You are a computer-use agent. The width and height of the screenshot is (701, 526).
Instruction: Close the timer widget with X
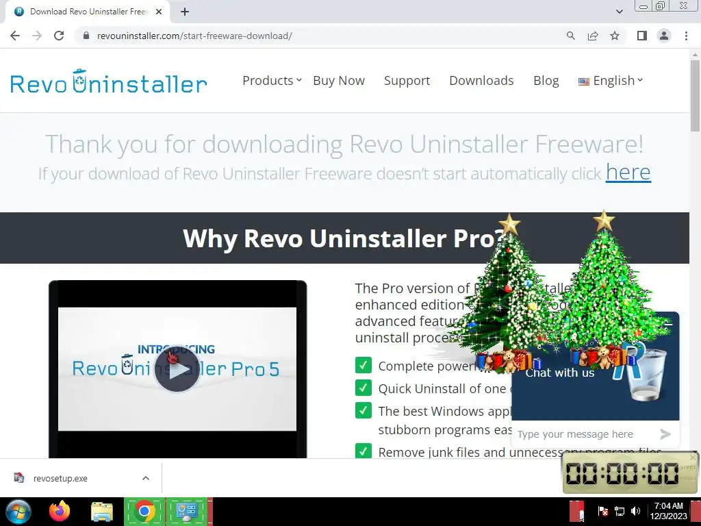point(693,457)
